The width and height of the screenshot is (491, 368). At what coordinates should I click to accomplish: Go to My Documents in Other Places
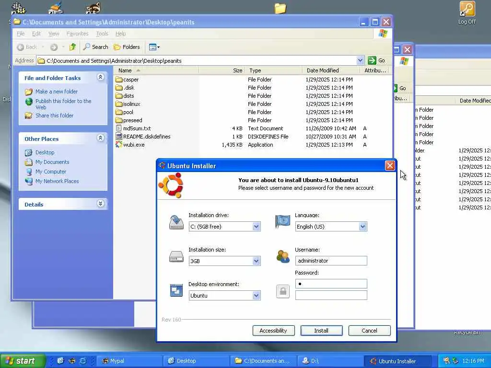click(x=52, y=162)
